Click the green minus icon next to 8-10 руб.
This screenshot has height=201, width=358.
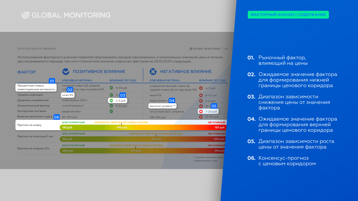111,87
